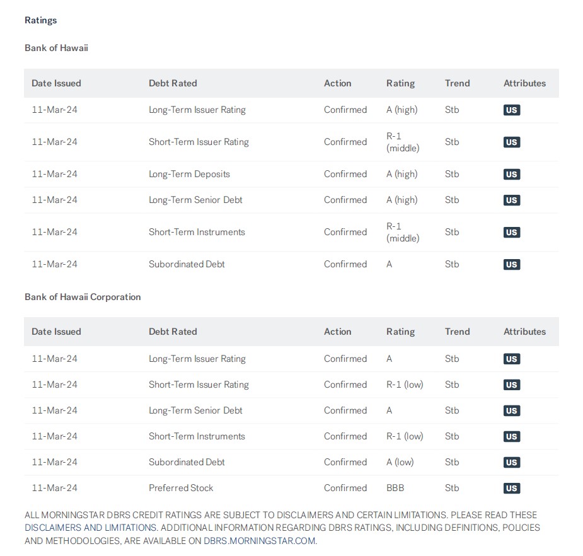Click "Confirmed" action in Long-Term Deposits row
The image size is (583, 556).
point(345,174)
